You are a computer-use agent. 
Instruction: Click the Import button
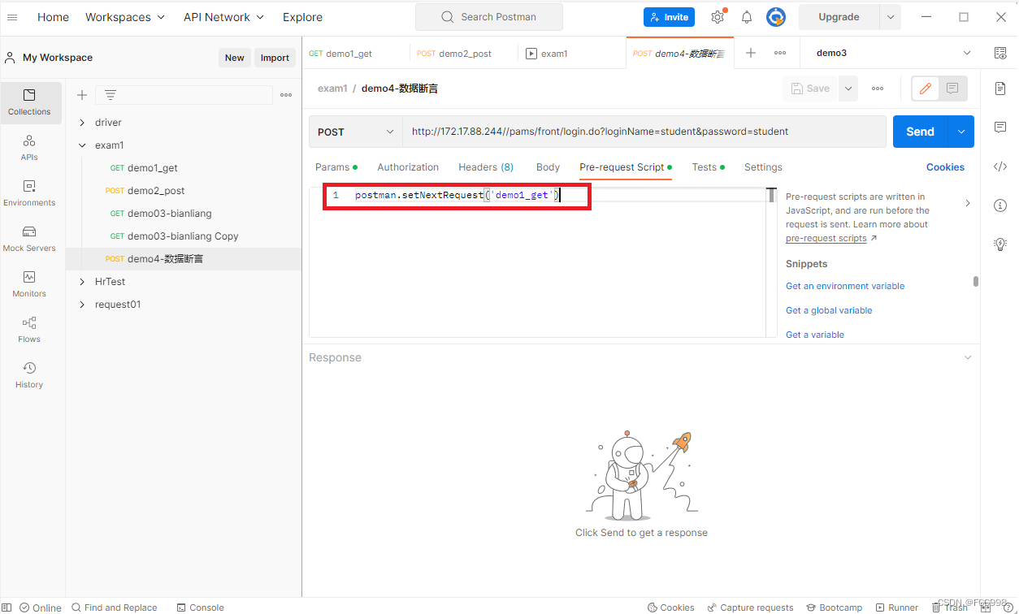[x=275, y=58]
